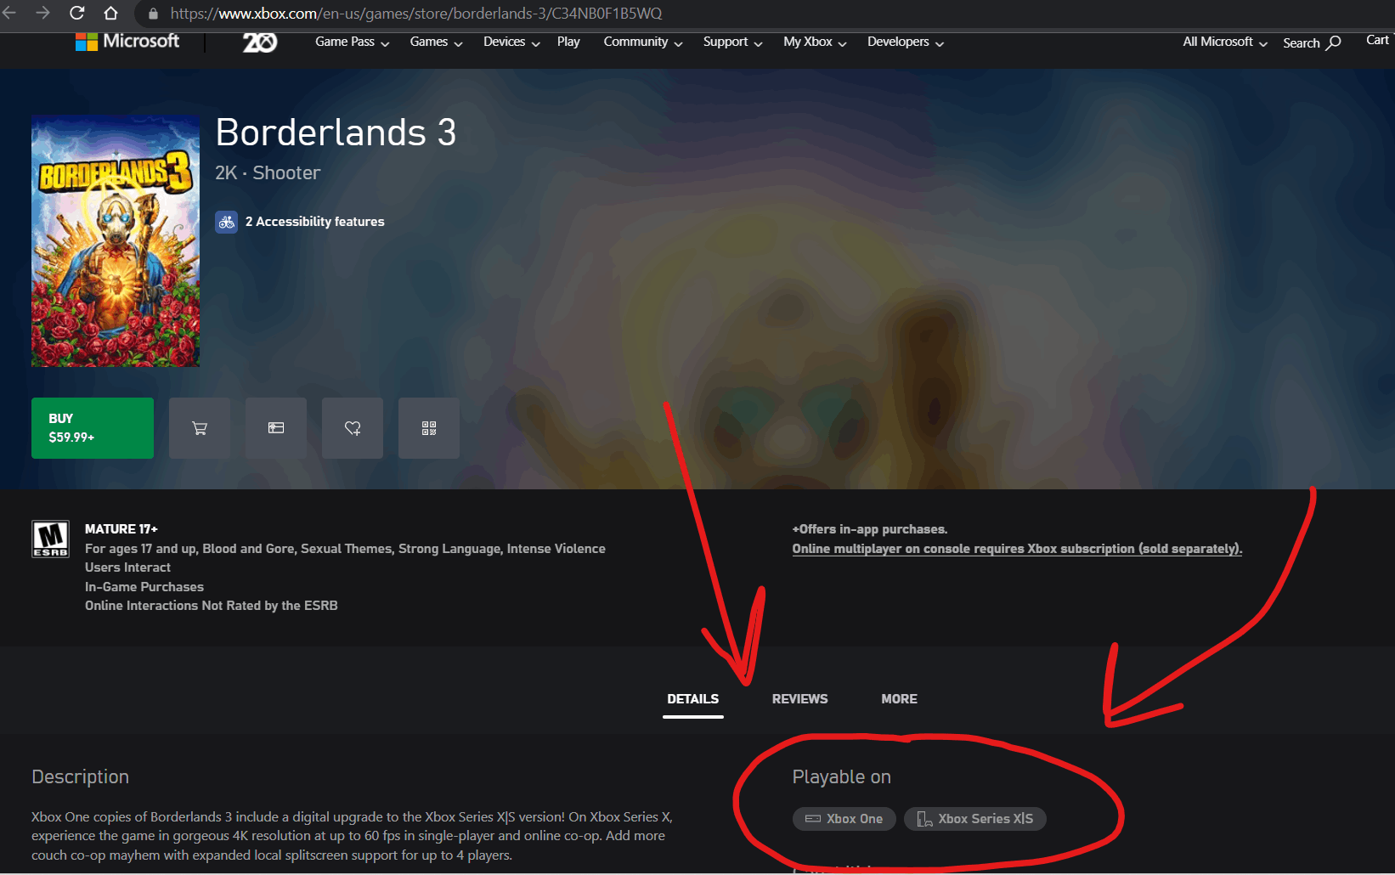Open the Play nav item
The height and width of the screenshot is (875, 1395).
point(568,42)
